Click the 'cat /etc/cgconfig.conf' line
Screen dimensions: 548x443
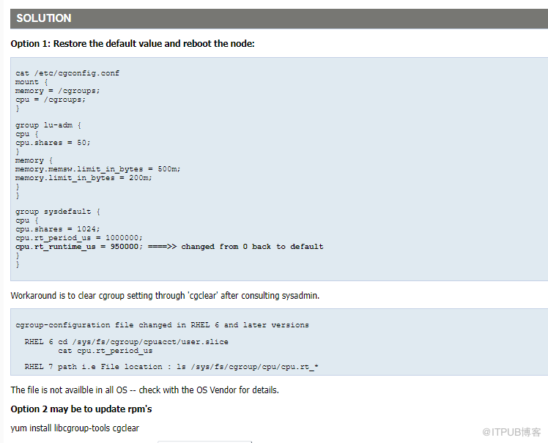(67, 73)
